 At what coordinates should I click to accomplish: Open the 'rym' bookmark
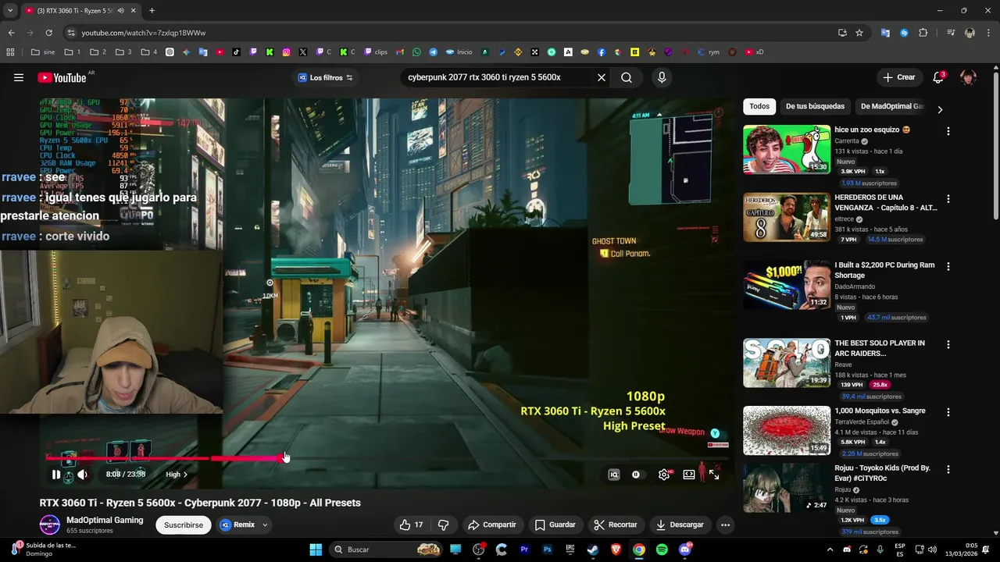click(x=708, y=52)
